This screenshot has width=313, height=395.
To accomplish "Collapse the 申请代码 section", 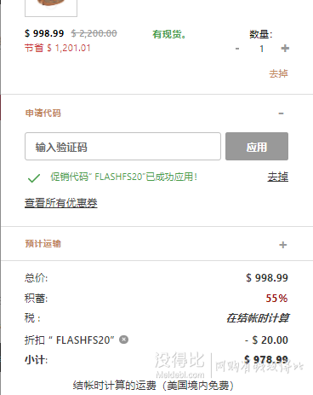I will 281,113.
